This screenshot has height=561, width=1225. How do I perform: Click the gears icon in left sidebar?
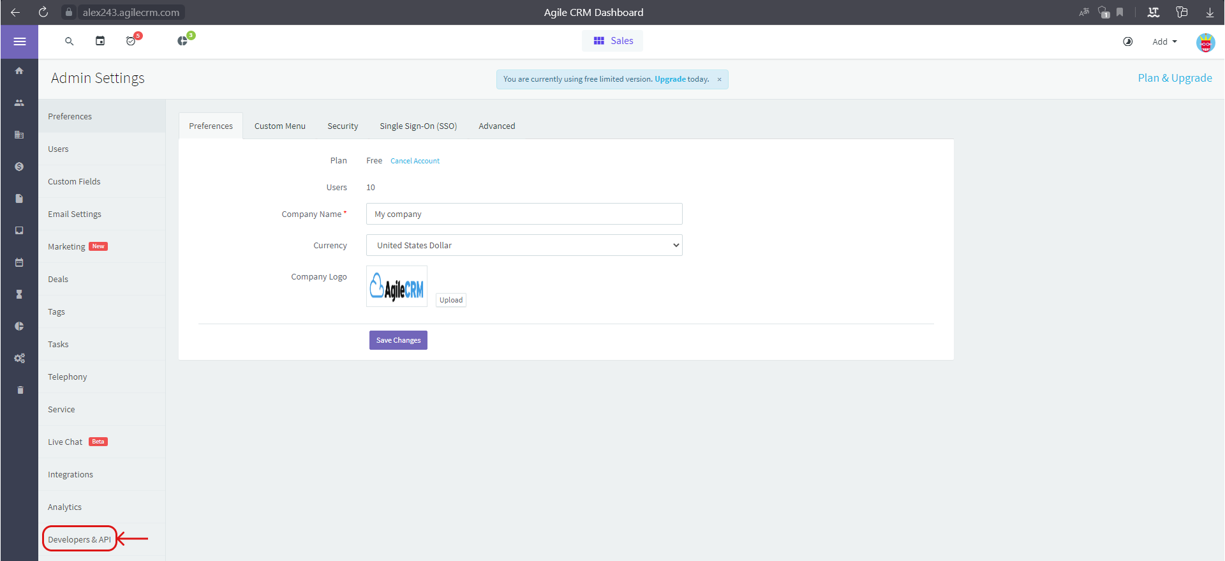20,358
